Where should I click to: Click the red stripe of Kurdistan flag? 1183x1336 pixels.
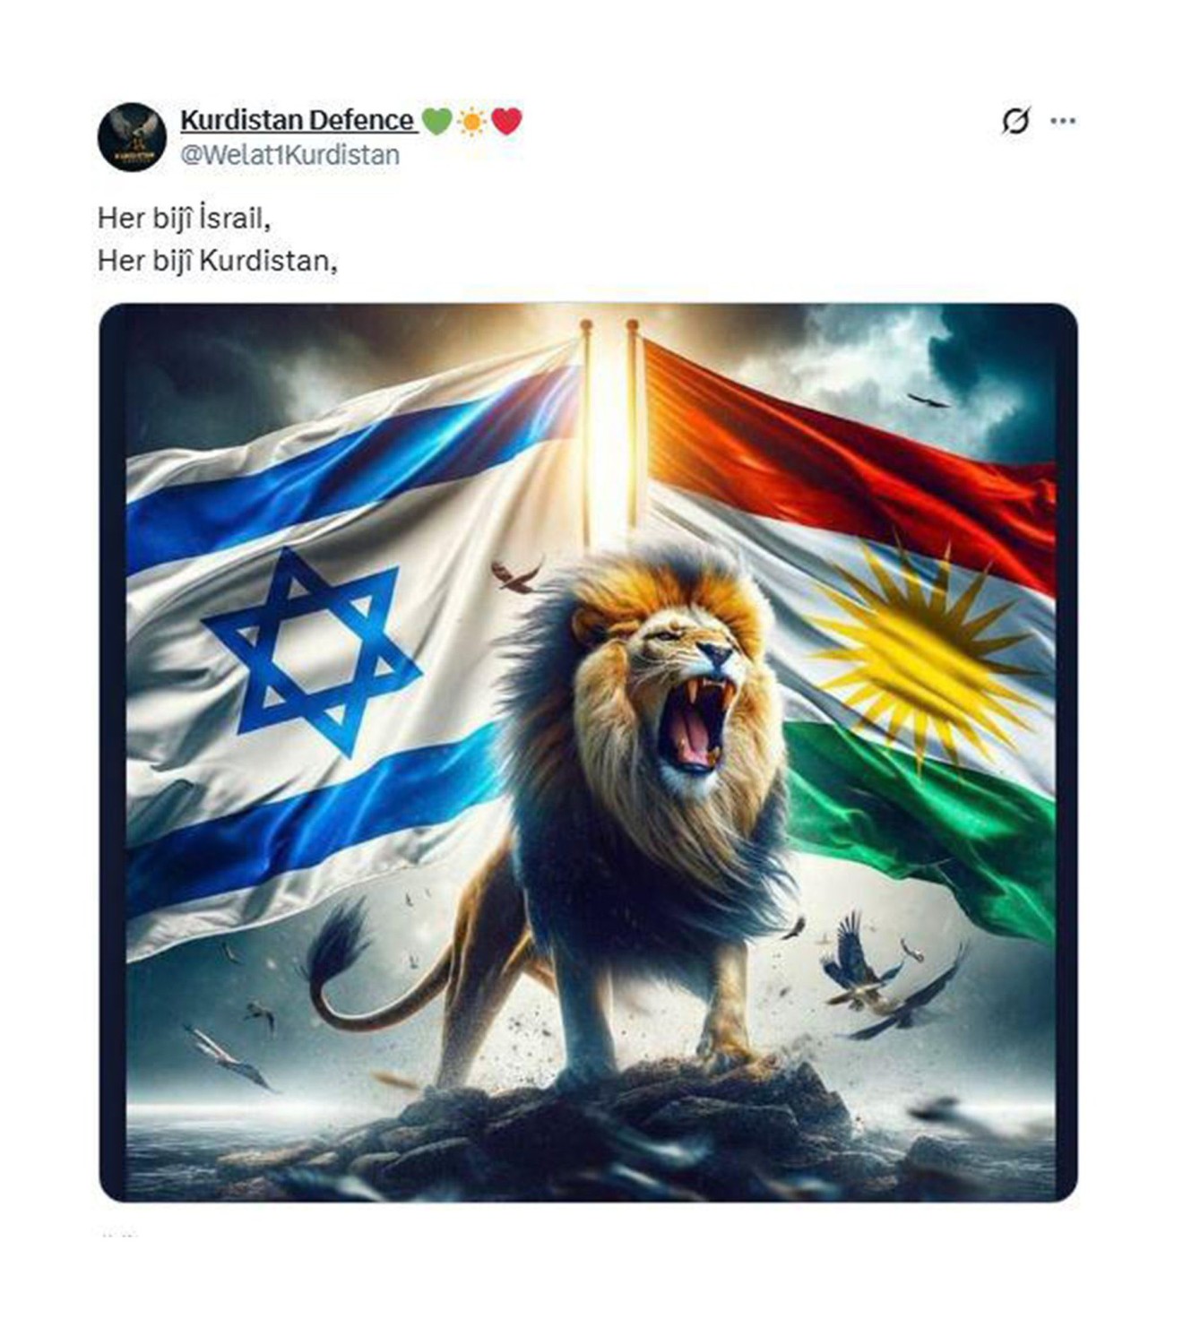851,448
